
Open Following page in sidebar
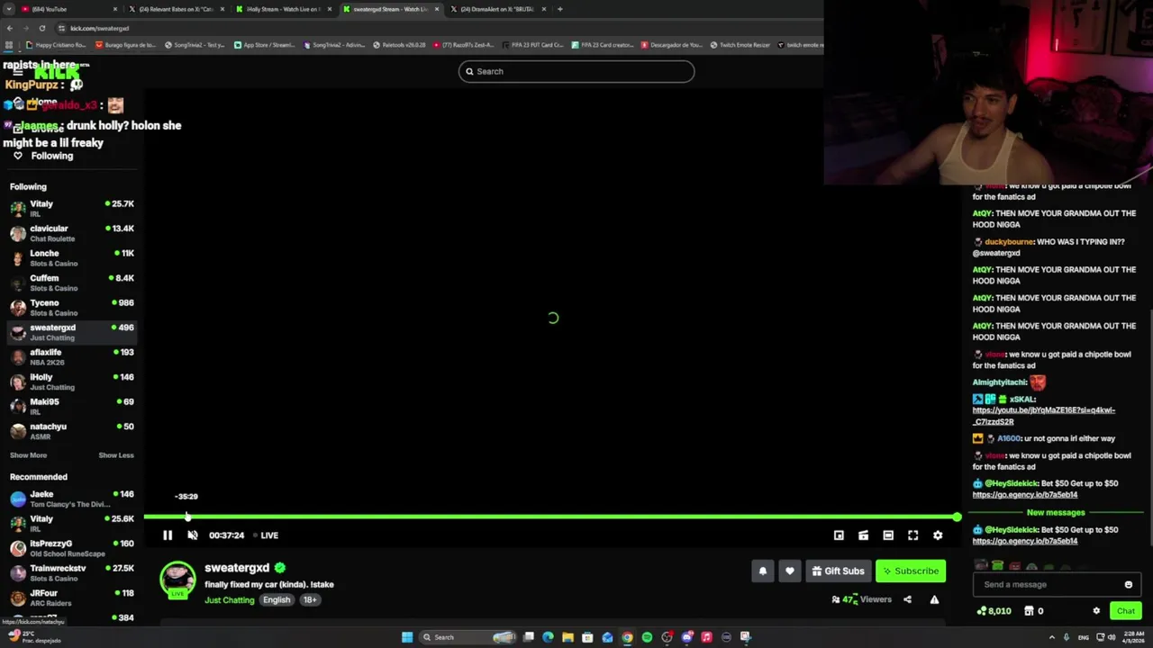(x=43, y=156)
